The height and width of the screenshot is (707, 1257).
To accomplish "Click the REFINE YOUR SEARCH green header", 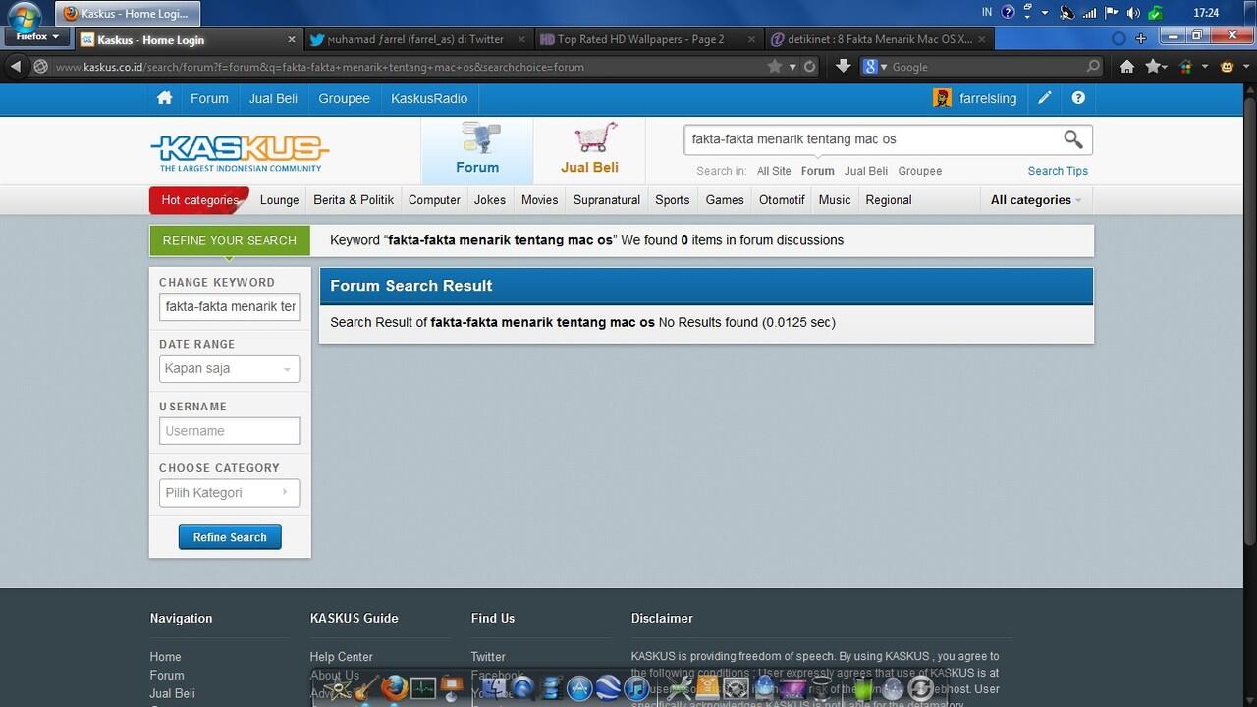I will tap(230, 240).
